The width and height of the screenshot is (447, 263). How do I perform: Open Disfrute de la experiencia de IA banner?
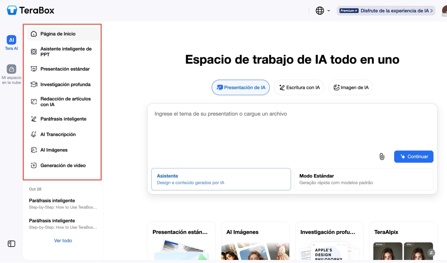click(386, 11)
